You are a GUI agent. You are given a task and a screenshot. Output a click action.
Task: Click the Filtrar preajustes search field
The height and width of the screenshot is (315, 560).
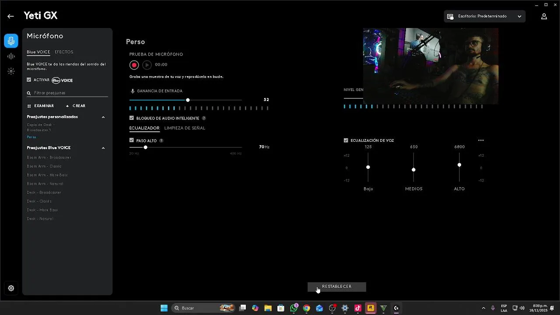pos(67,93)
